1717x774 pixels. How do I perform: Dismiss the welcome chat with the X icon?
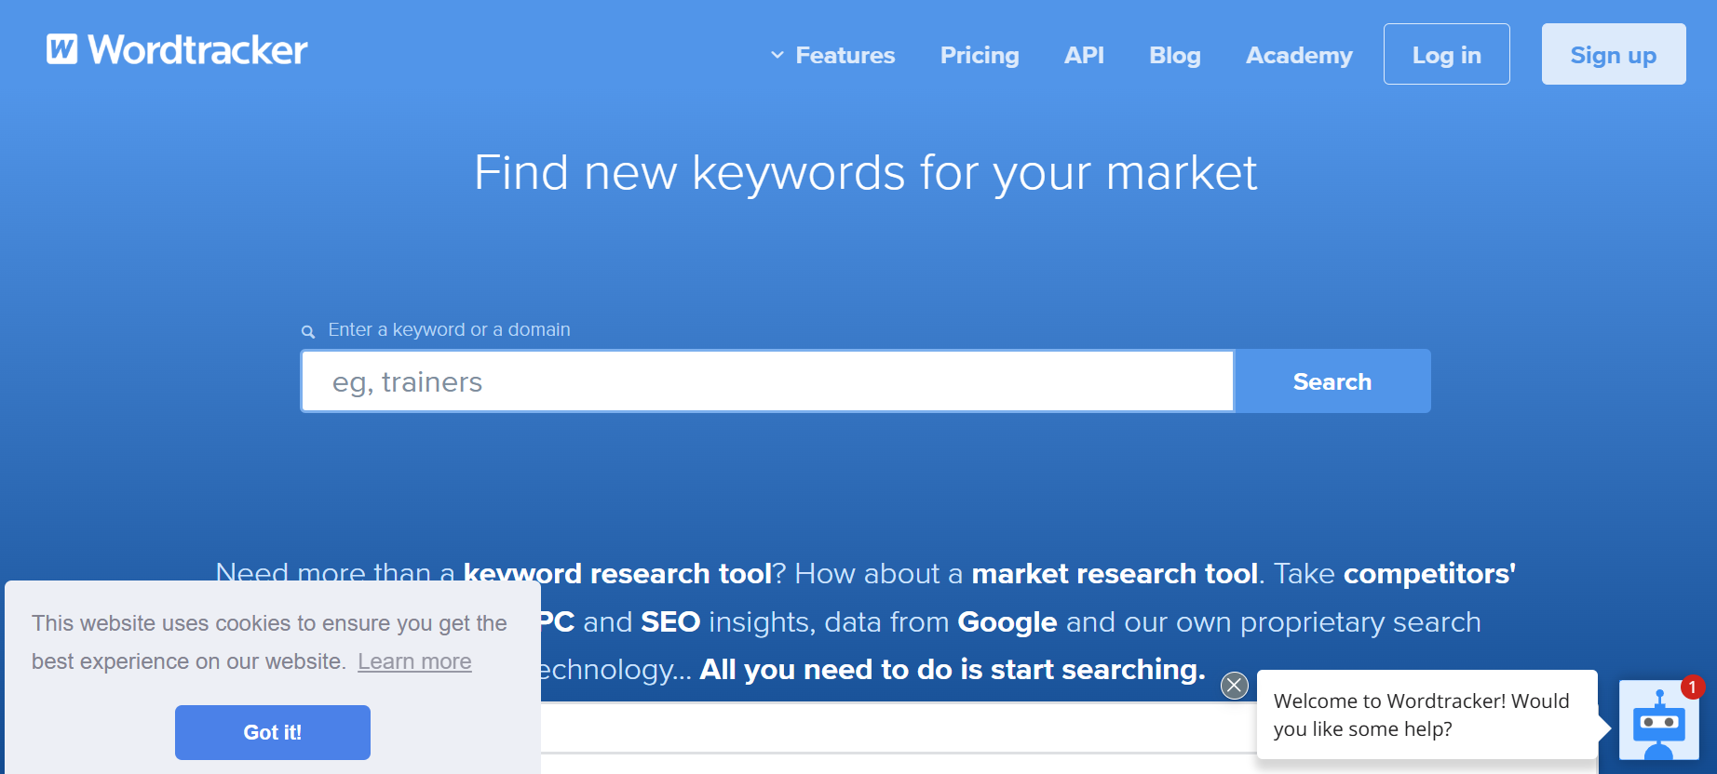[1235, 686]
